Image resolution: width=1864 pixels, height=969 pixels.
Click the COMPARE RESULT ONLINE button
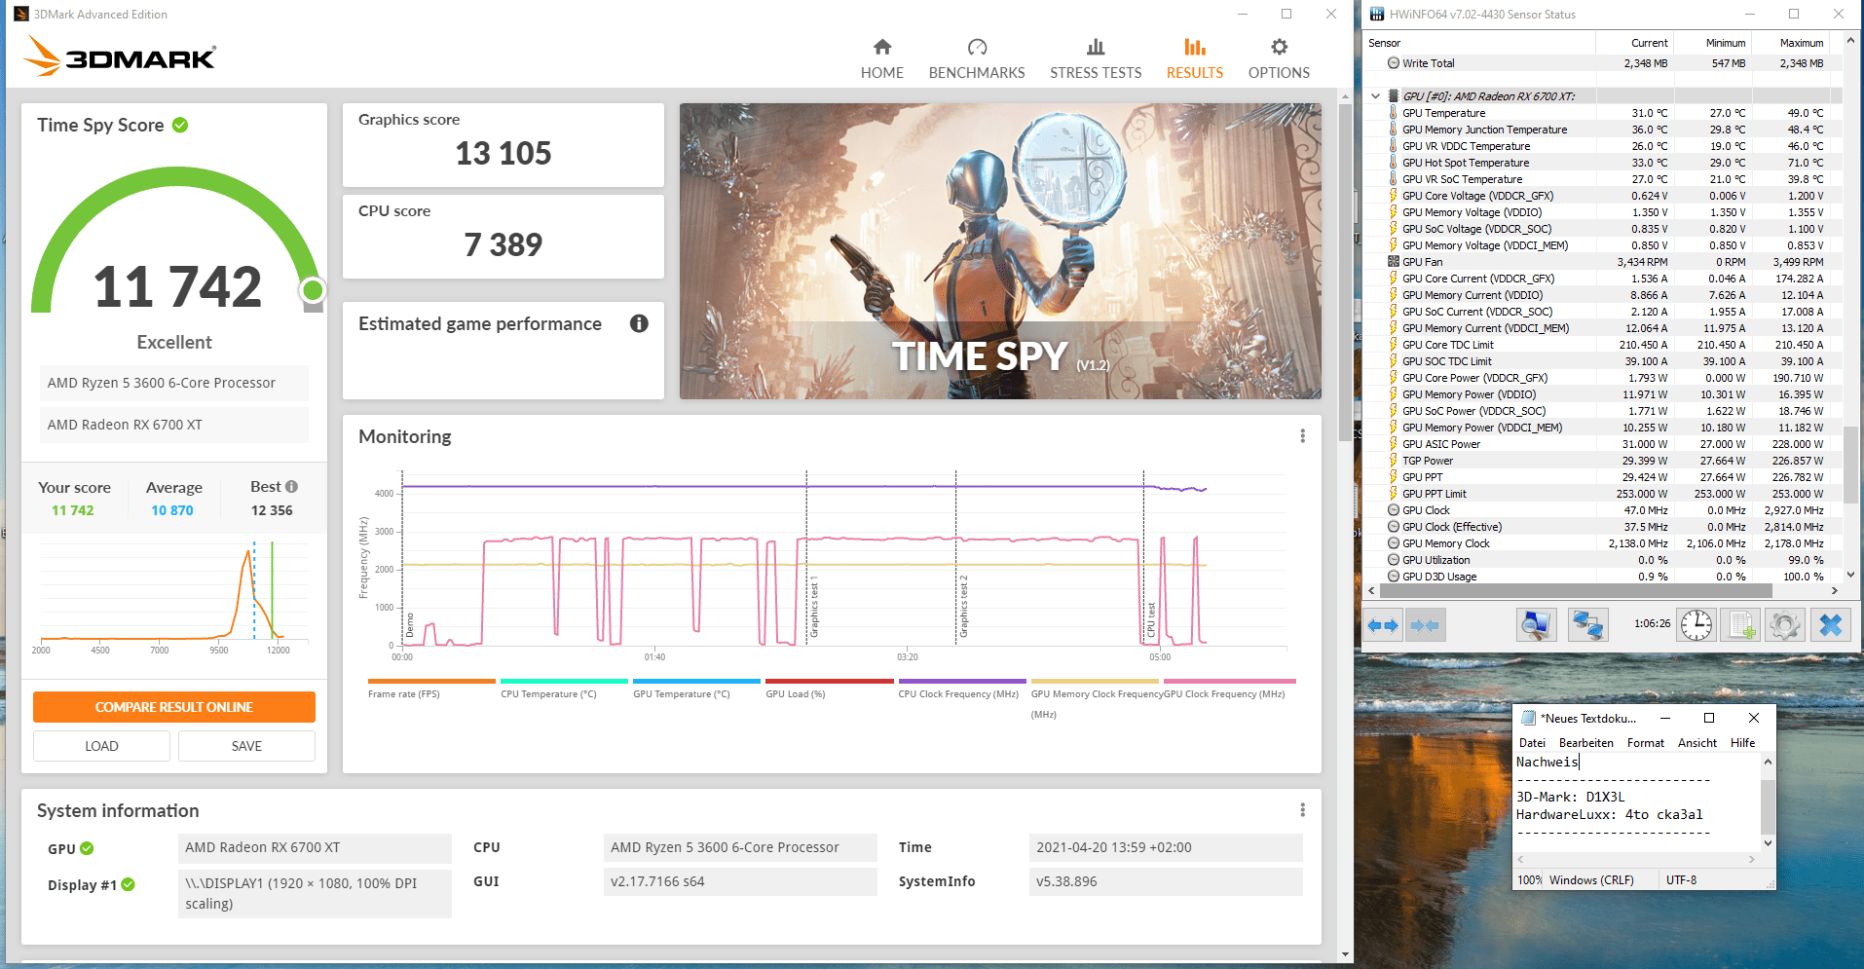click(x=174, y=707)
